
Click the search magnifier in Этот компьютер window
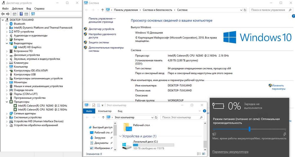pos(201,117)
